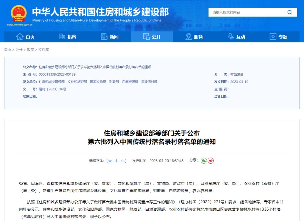Click the 服务 person icon
This screenshot has width=304, height=221.
click(189, 37)
